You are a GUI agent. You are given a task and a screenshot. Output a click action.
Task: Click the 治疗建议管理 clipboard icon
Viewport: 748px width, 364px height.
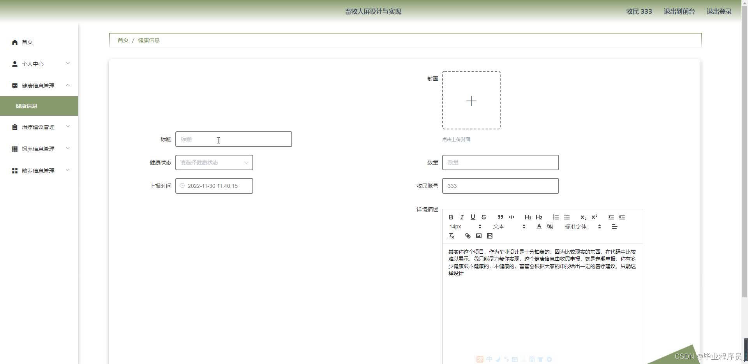(x=15, y=127)
